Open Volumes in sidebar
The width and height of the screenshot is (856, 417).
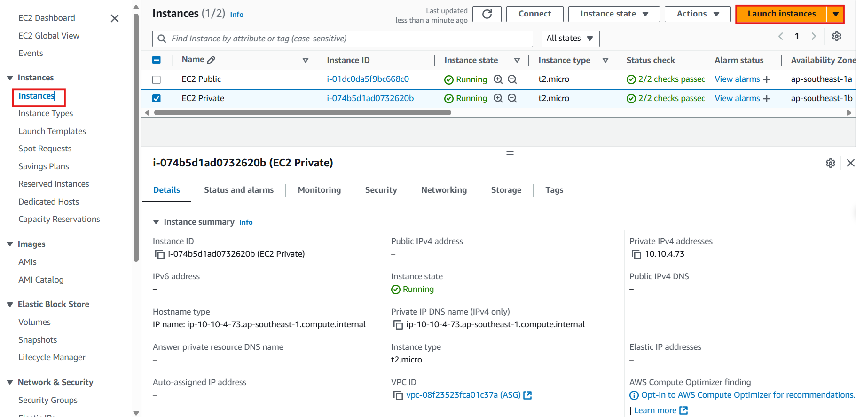34,322
